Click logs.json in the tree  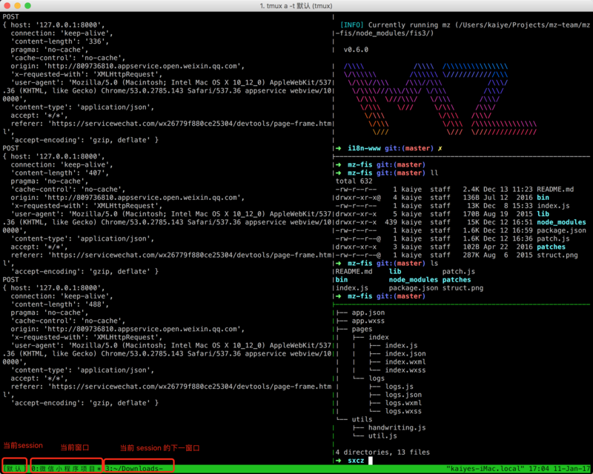pos(403,395)
